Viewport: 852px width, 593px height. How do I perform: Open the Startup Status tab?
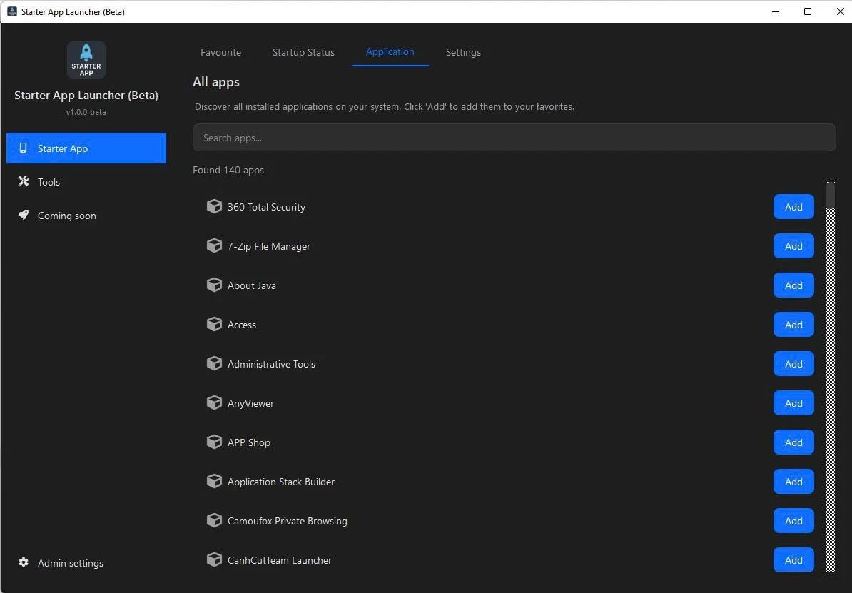[303, 51]
